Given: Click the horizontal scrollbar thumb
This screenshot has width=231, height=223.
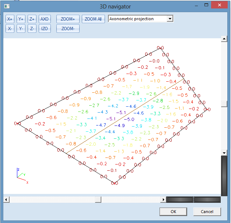Looking at the screenshot, I should click(98, 199).
